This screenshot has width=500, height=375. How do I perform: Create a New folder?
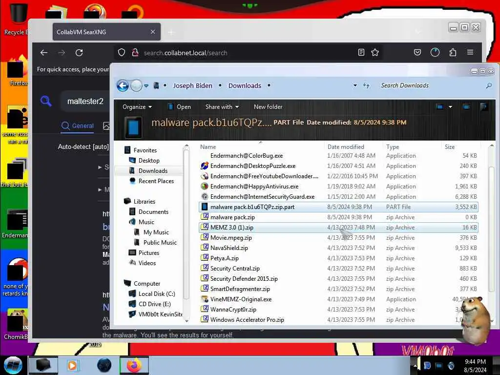tap(268, 107)
